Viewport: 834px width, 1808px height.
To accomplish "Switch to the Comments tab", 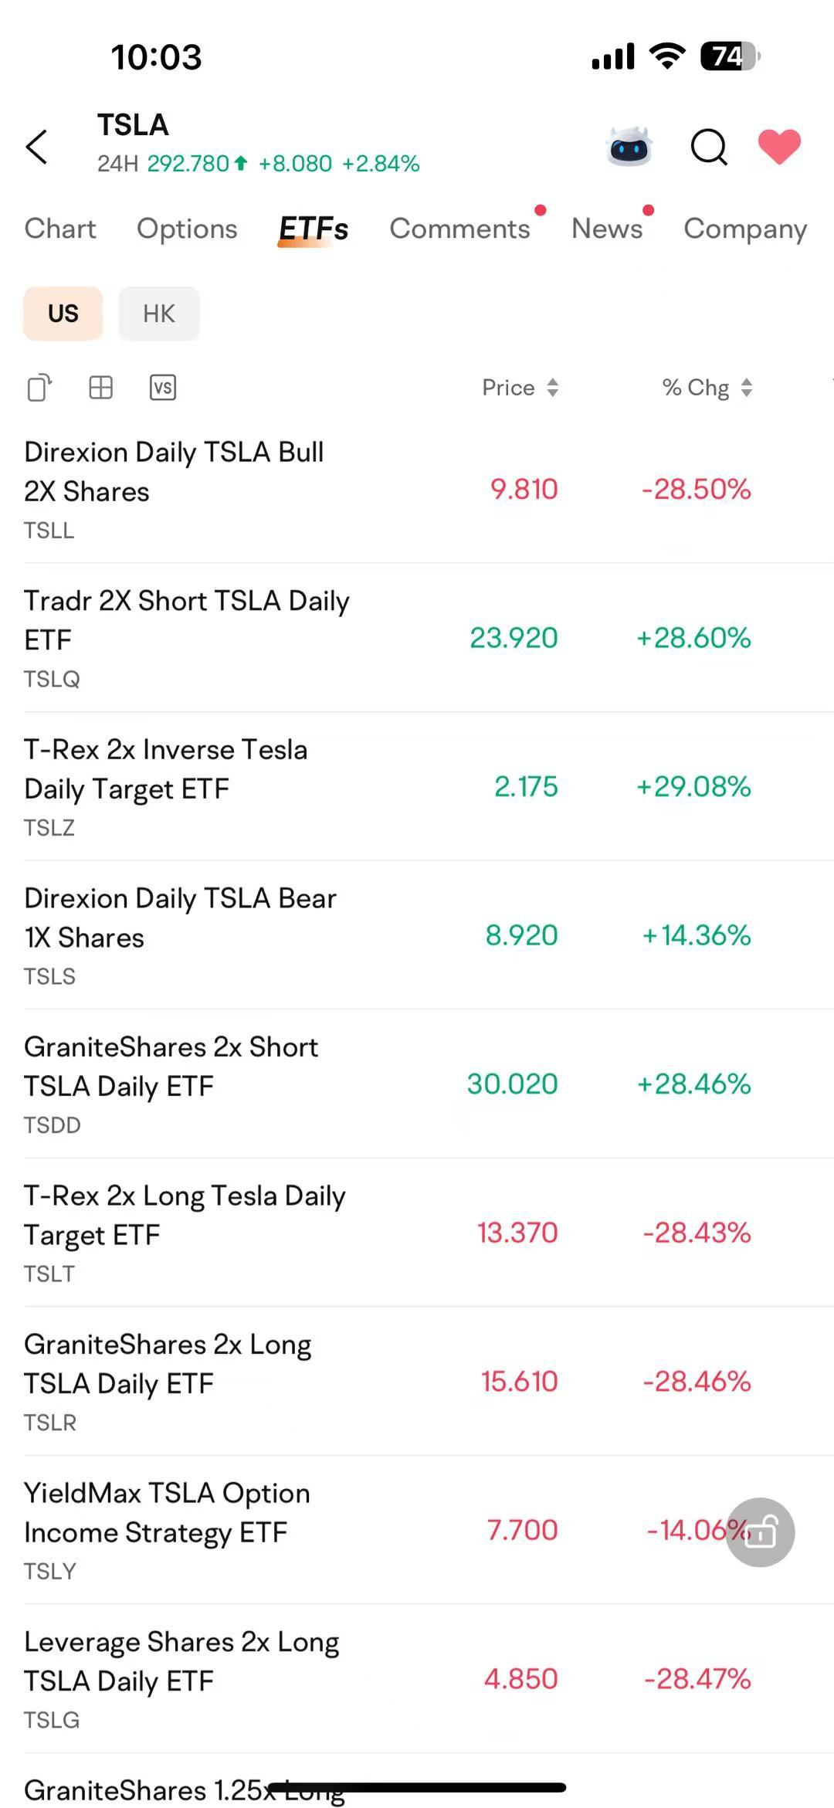I will click(x=460, y=229).
